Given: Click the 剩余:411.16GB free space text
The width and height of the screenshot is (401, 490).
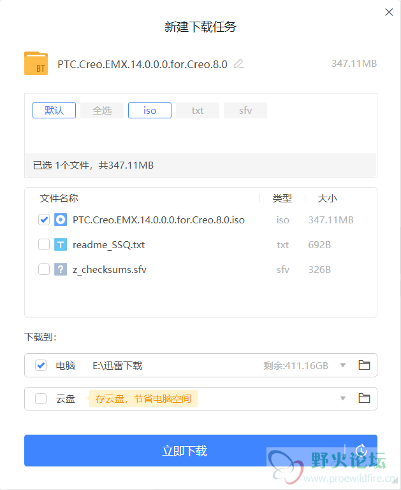Looking at the screenshot, I should pyautogui.click(x=296, y=365).
